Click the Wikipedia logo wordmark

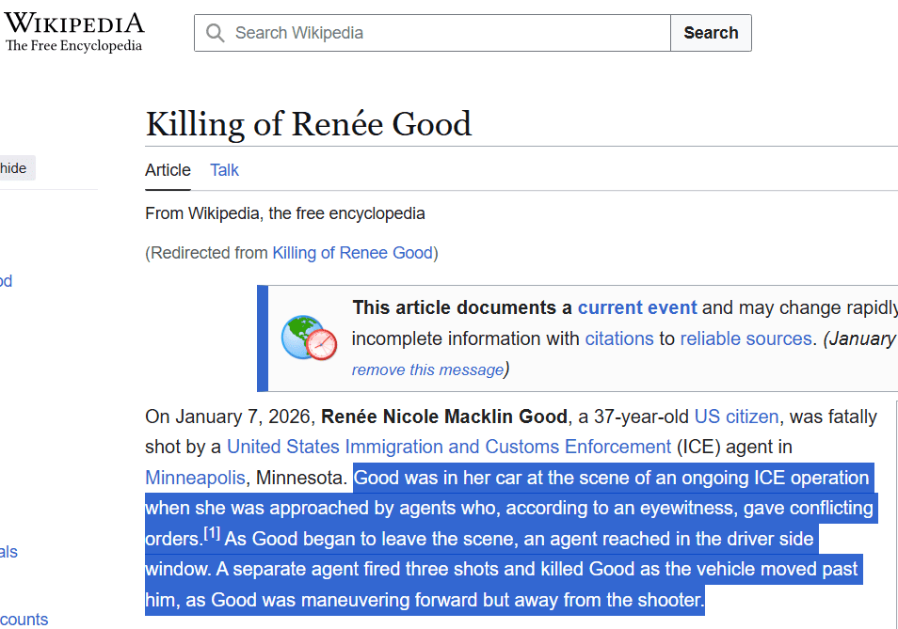coord(74,24)
